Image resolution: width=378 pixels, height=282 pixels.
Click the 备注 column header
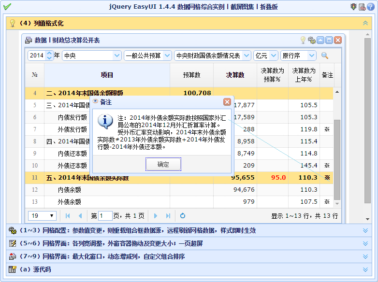(327, 75)
